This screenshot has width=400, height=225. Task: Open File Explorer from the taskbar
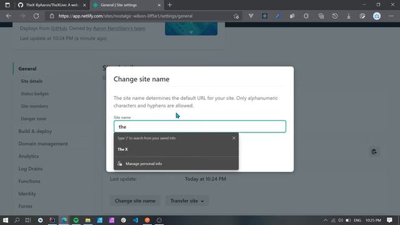(x=87, y=220)
